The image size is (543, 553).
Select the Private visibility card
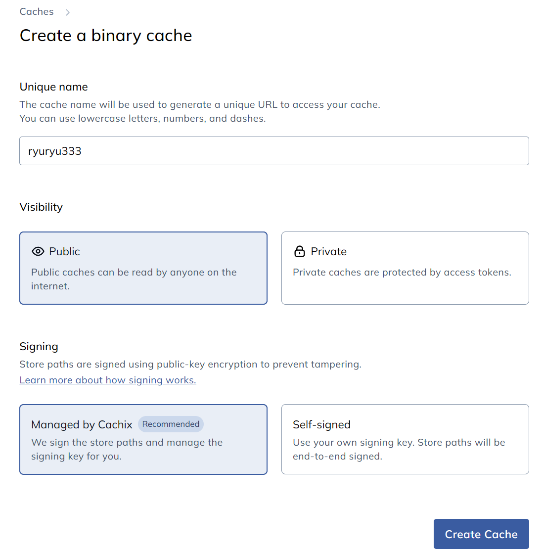pyautogui.click(x=405, y=268)
